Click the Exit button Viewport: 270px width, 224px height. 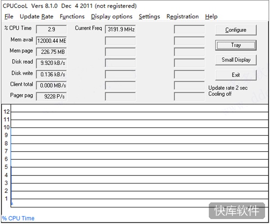point(236,75)
